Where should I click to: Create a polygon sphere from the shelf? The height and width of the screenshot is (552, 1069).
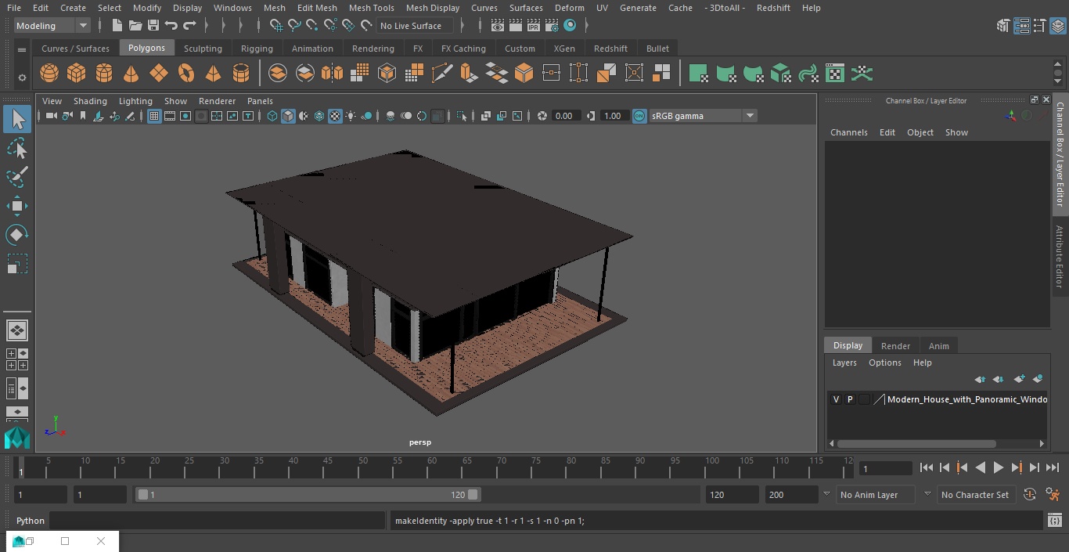pyautogui.click(x=49, y=74)
